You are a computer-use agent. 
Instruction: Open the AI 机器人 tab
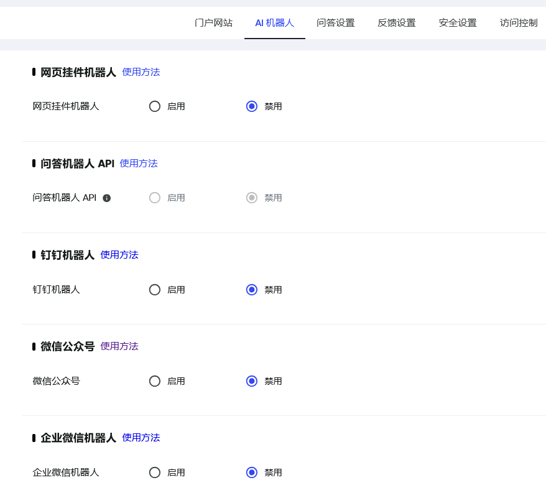click(274, 23)
